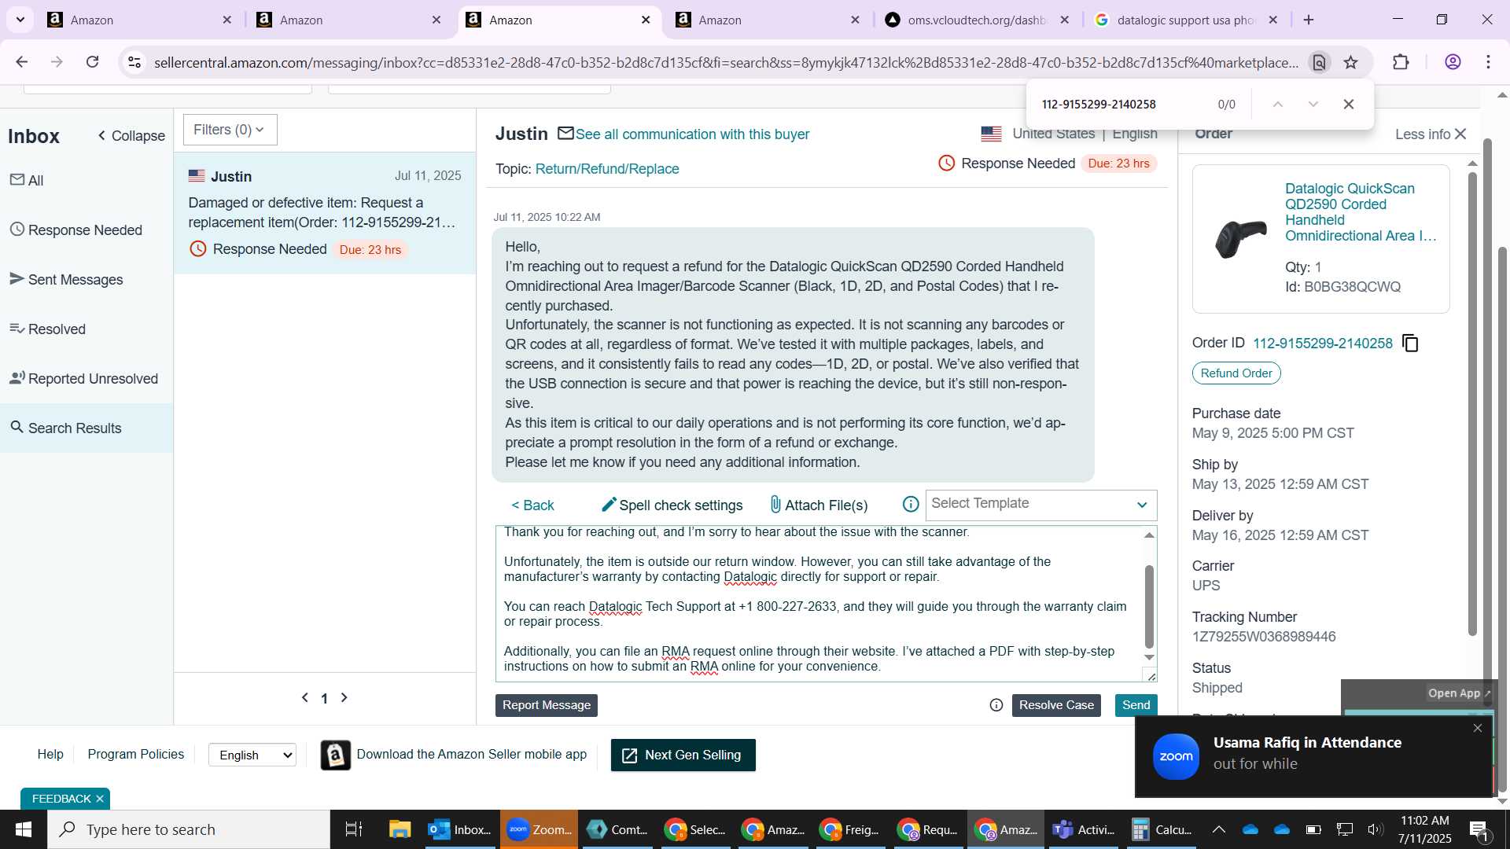The width and height of the screenshot is (1510, 849).
Task: Click the Next Gen Selling button
Action: click(683, 755)
